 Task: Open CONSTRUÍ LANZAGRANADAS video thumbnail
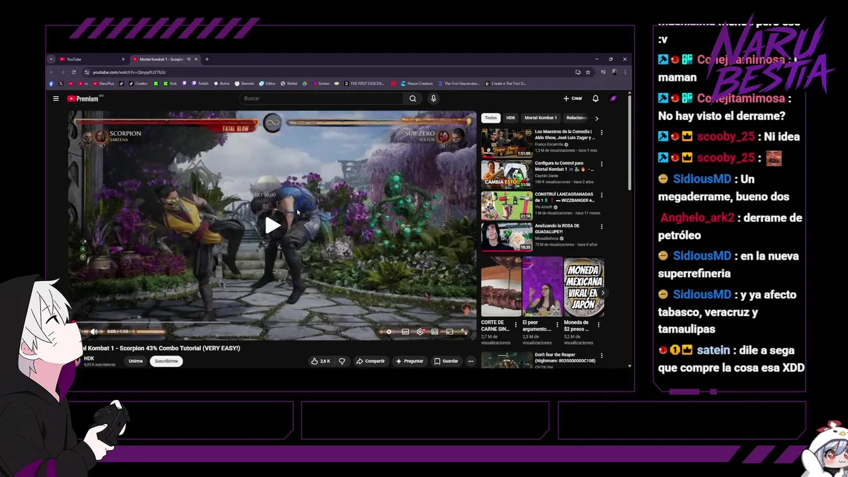tap(506, 205)
